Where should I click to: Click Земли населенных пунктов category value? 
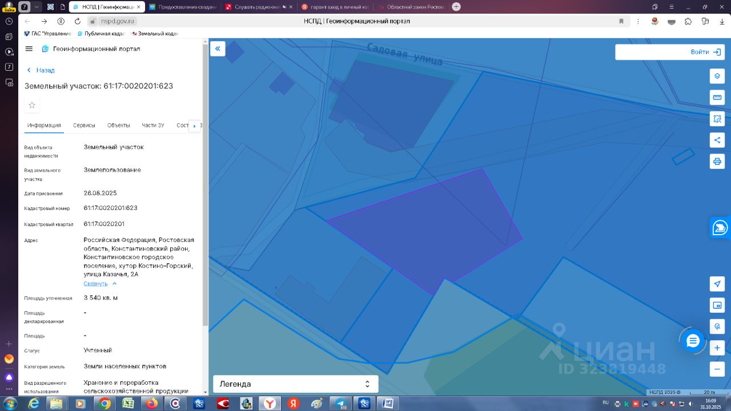click(x=125, y=366)
